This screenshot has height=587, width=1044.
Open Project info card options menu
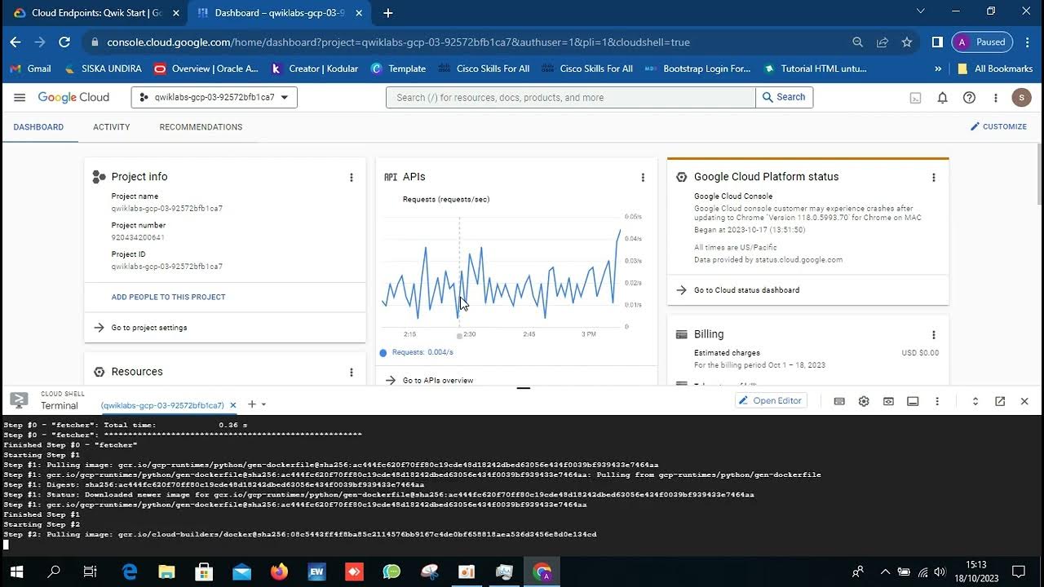tap(352, 177)
